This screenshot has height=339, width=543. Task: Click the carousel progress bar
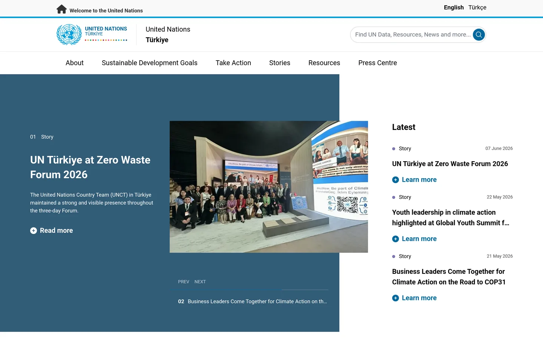pos(249,290)
